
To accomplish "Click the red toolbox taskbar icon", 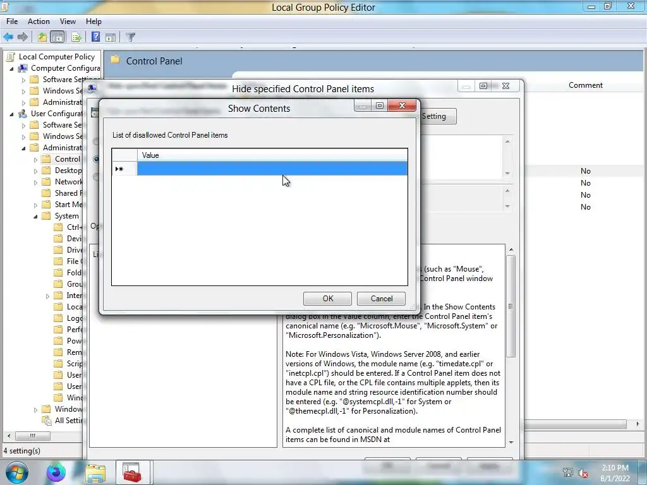I will (x=132, y=472).
